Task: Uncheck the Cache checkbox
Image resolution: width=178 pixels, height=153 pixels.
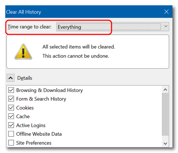Action: coord(11,116)
